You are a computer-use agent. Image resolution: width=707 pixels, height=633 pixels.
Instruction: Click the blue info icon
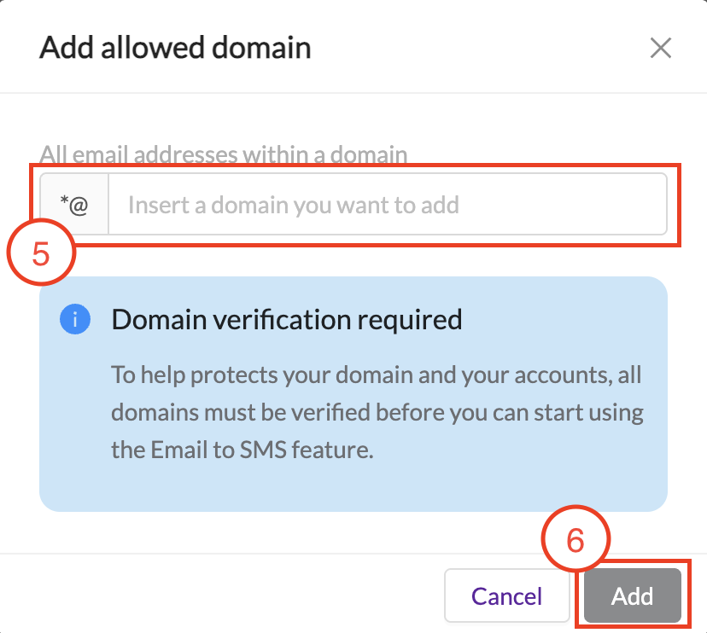click(75, 319)
